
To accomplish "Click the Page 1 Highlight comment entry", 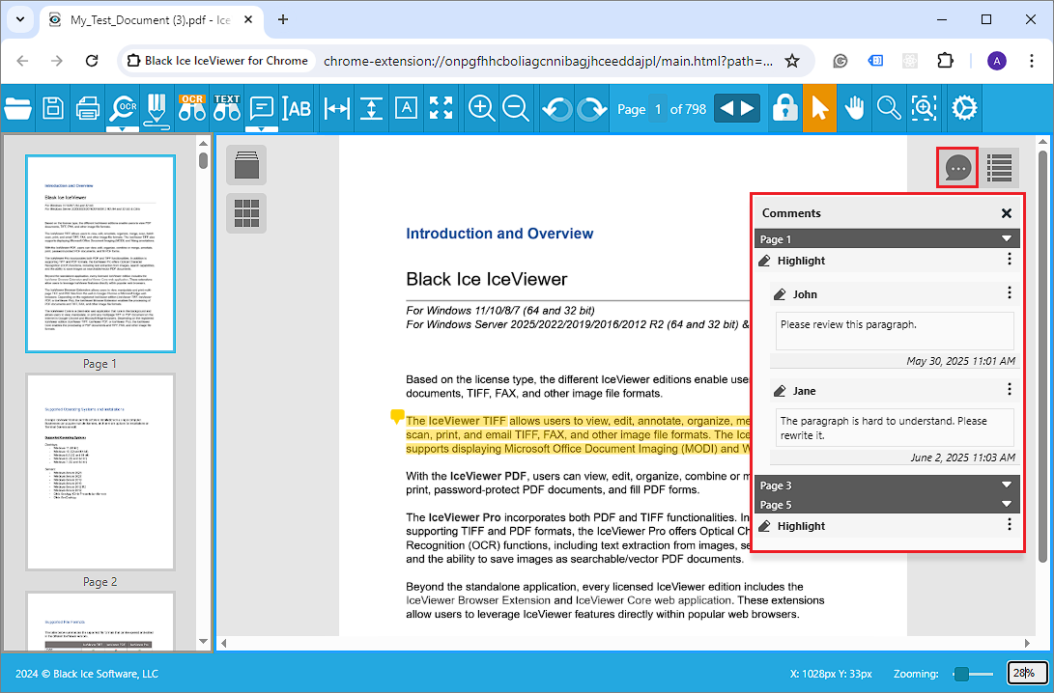I will click(887, 260).
